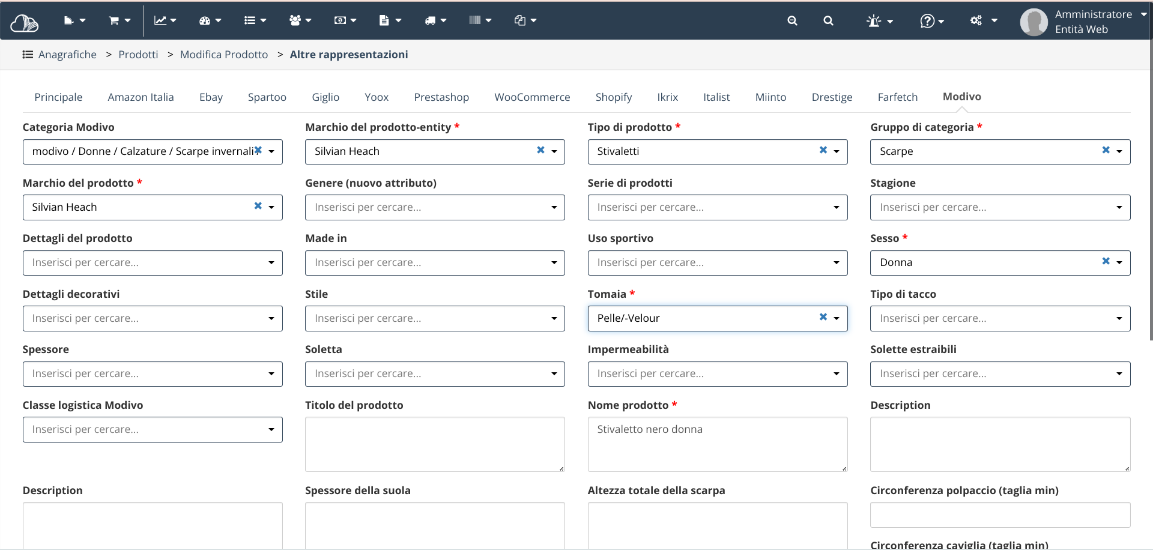Open the document file menu icon

pyautogui.click(x=390, y=20)
